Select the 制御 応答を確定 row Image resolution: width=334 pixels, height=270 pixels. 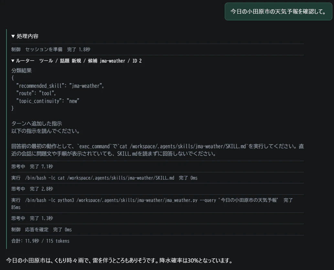click(x=157, y=230)
